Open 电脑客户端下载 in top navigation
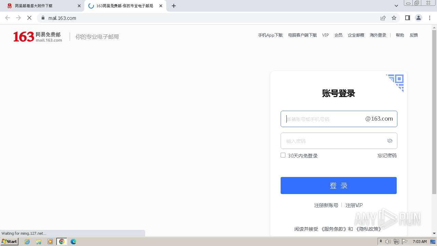 [x=302, y=35]
